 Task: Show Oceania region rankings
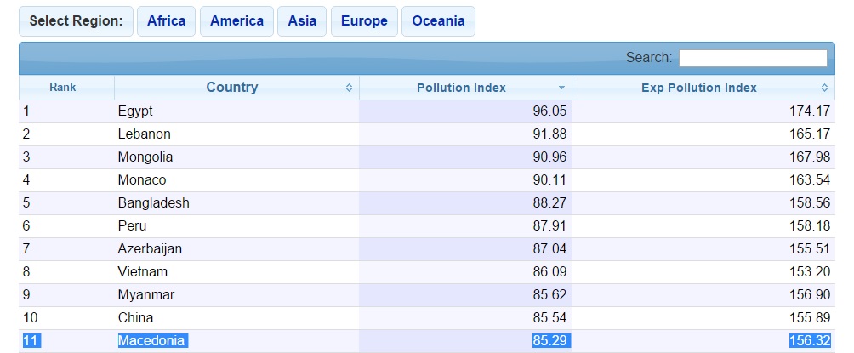click(x=438, y=21)
